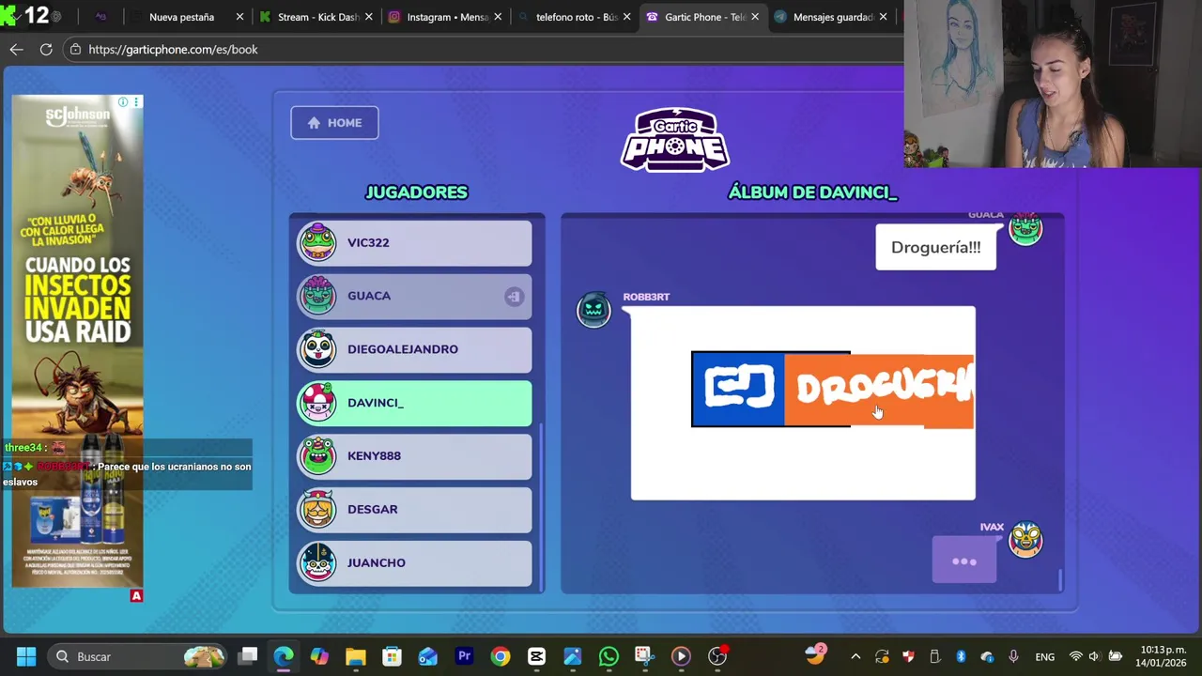Expand the hidden system tray icons chevron
The height and width of the screenshot is (676, 1202).
tap(855, 656)
